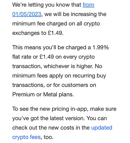Open the "crypto fees" link
Viewport: 130px width, 143px height.
pyautogui.click(x=26, y=137)
